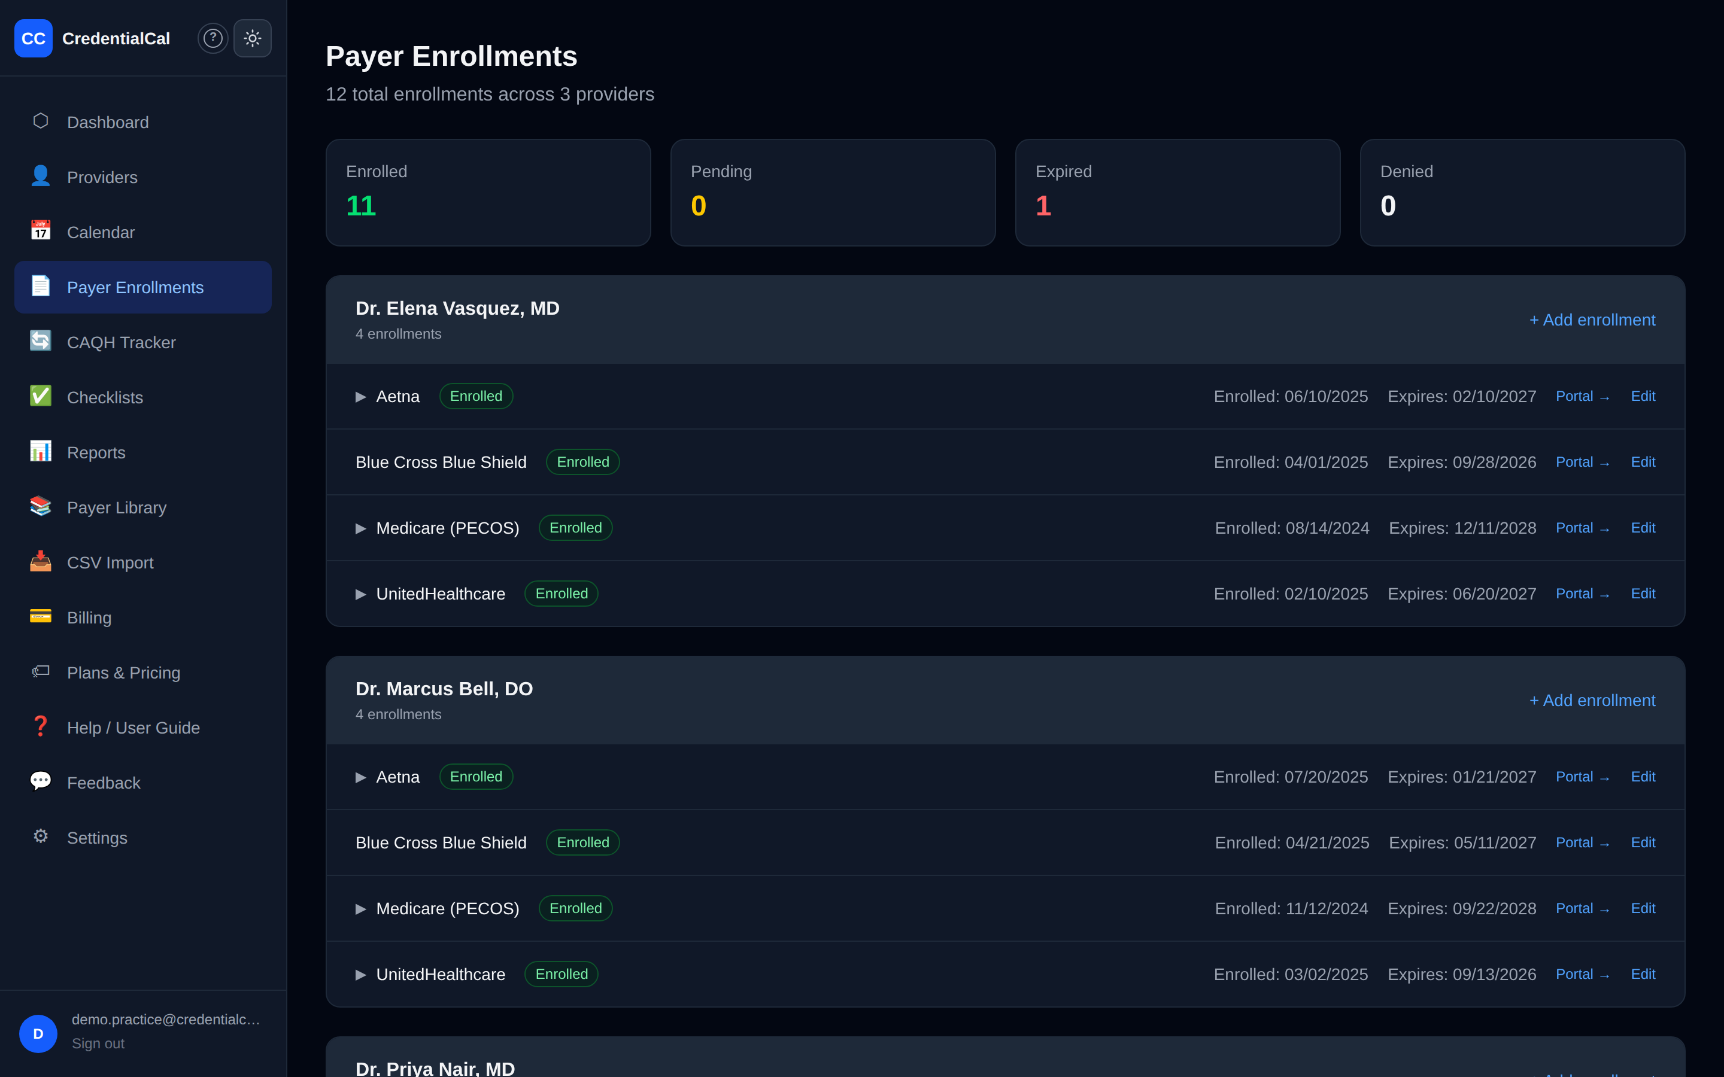Open the help question mark icon
This screenshot has width=1724, height=1077.
[x=213, y=38]
